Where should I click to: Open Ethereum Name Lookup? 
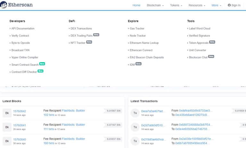point(143,43)
